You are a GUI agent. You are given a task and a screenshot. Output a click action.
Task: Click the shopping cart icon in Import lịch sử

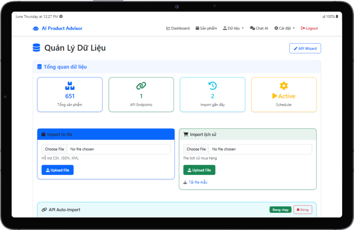(186, 134)
